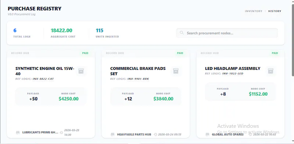
Task: Click node cost $3840.00
Action: click(x=163, y=99)
